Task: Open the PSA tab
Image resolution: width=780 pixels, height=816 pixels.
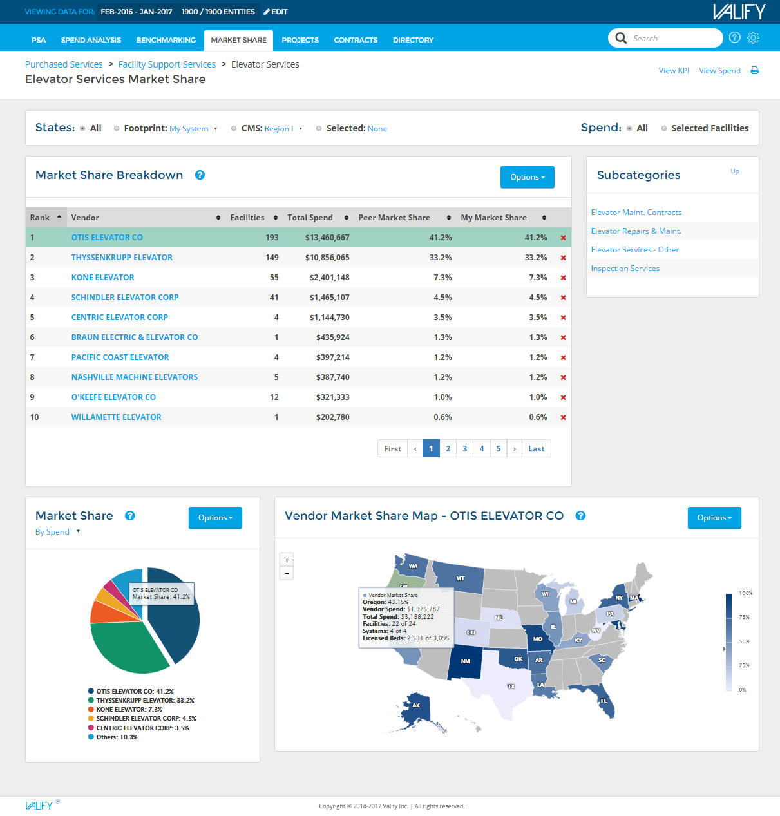Action: 39,40
